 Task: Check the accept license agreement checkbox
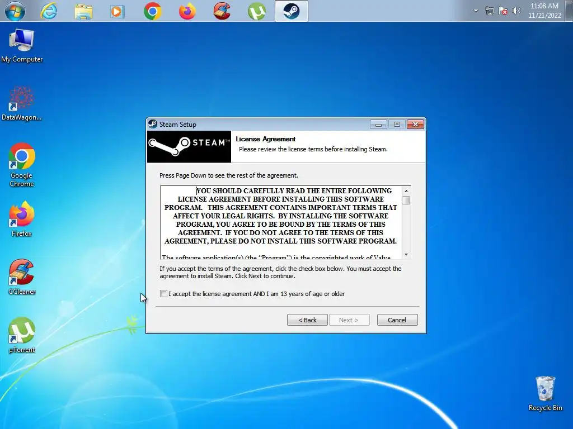pos(163,294)
